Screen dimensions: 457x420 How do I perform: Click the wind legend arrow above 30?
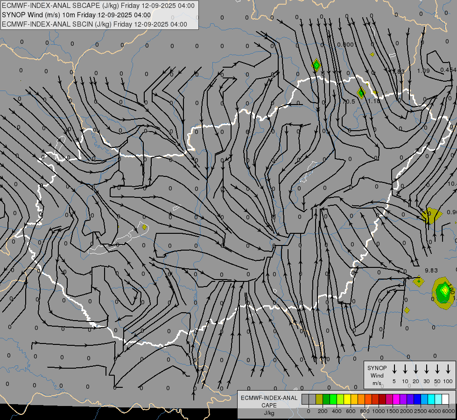point(427,369)
